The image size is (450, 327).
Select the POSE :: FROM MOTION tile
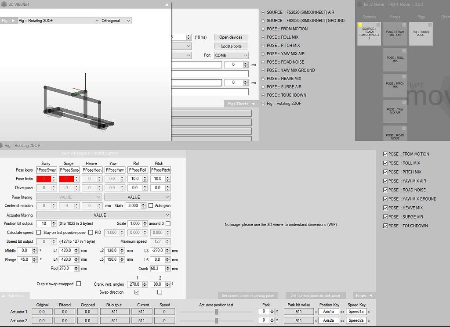[x=396, y=33]
